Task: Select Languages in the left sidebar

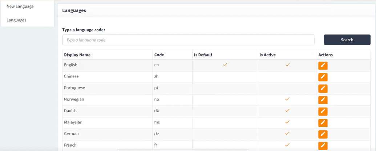Action: 16,20
